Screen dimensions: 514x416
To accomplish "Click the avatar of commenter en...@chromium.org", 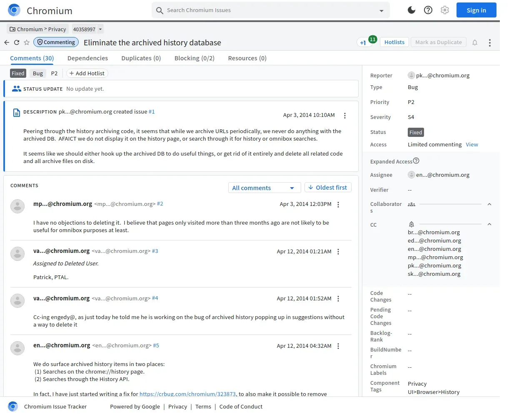I will pos(17,348).
